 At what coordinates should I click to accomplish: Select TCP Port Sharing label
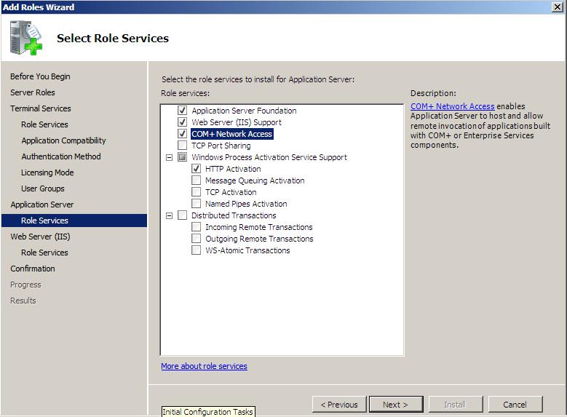221,146
